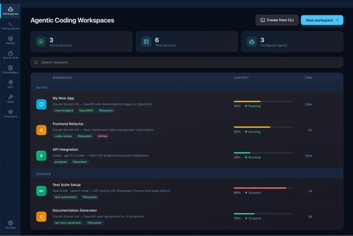This screenshot has height=236, width=353.
Task: Click the New workspace chevron arrow
Action: point(337,20)
